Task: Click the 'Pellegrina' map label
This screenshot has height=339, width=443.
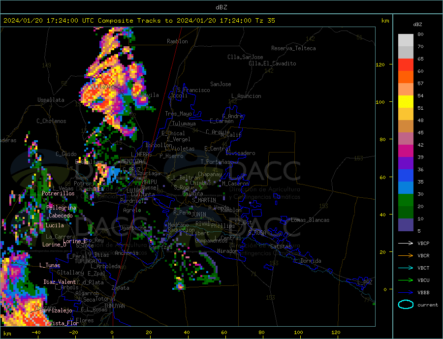Action: (61, 208)
